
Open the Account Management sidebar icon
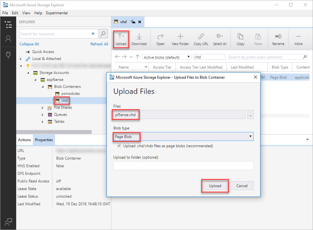click(x=8, y=39)
